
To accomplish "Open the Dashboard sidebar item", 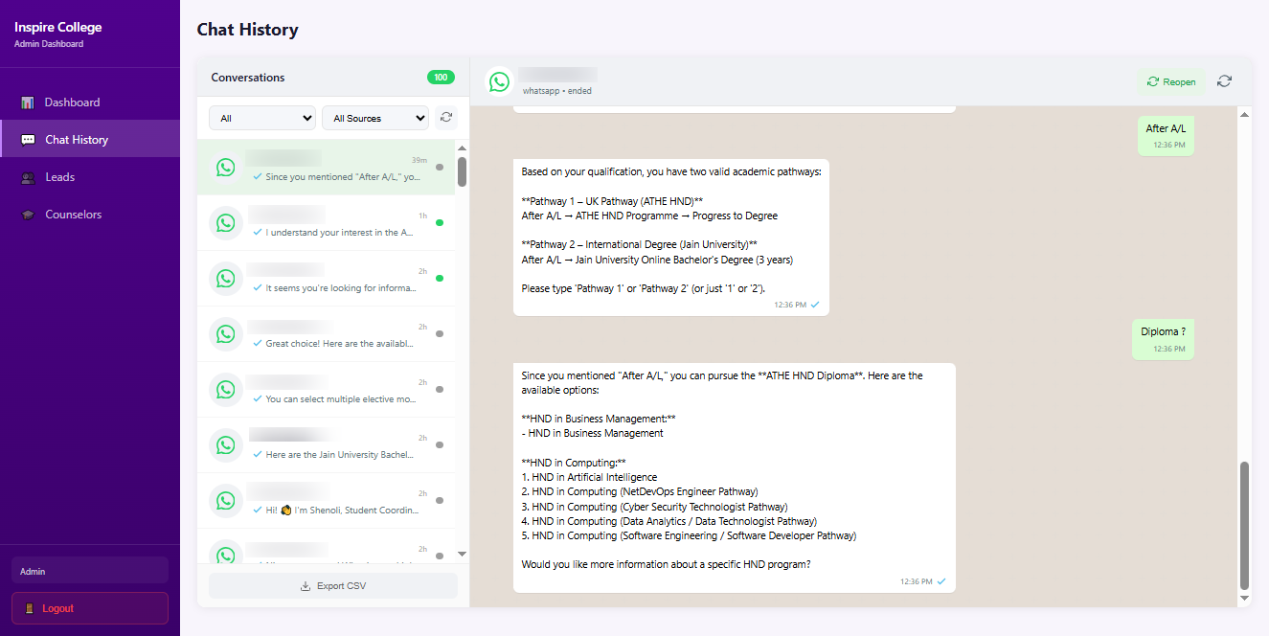I will [x=90, y=102].
